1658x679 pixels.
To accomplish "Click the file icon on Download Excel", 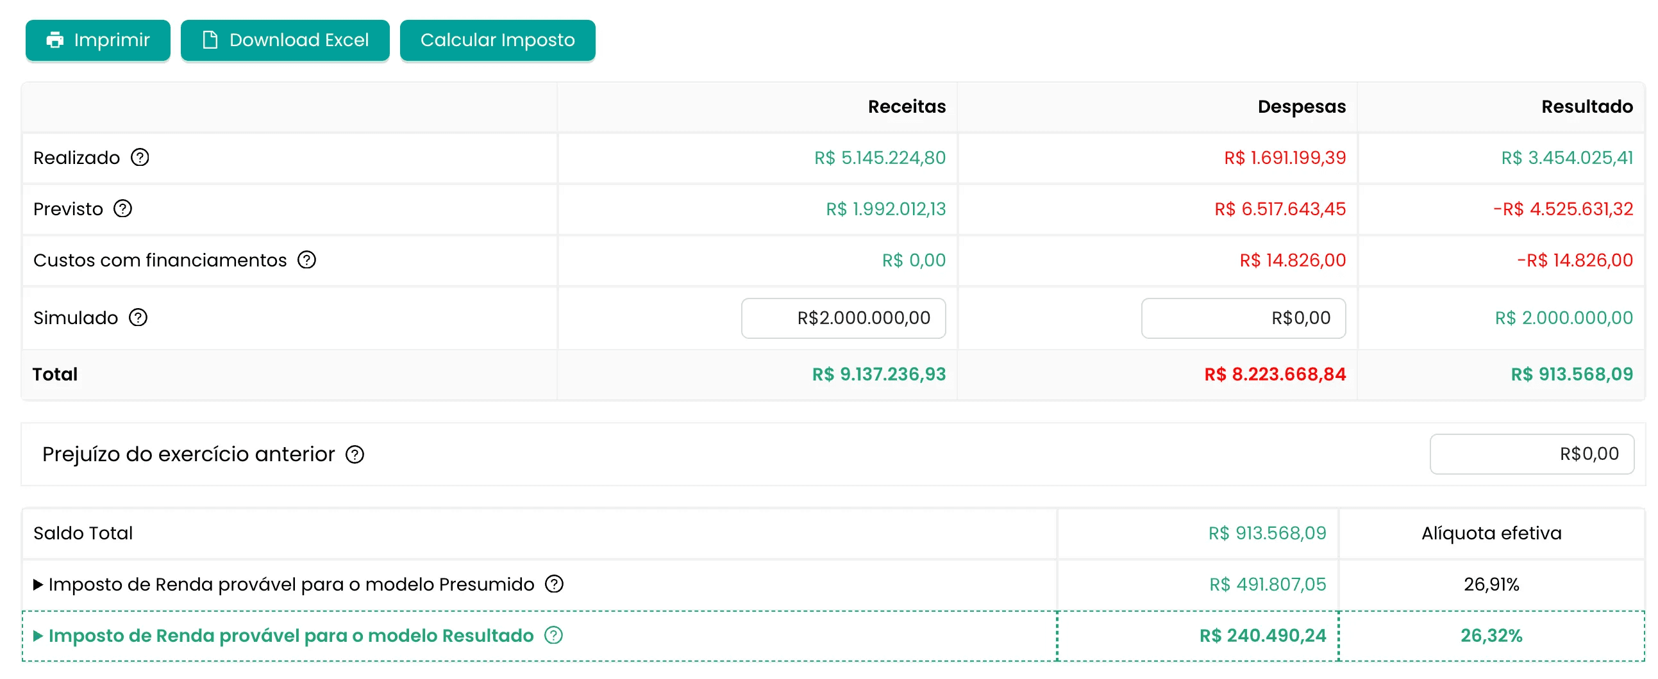I will coord(210,40).
